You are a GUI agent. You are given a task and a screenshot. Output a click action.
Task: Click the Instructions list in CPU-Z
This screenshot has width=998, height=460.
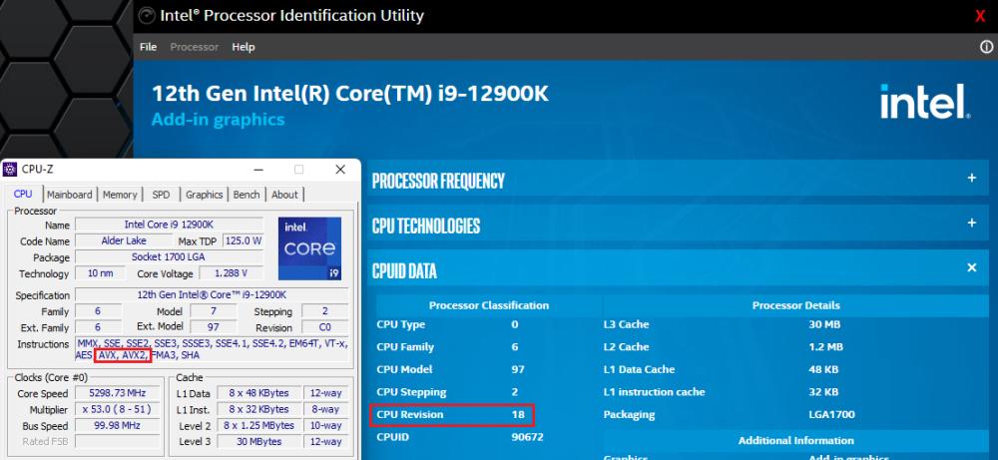point(212,349)
